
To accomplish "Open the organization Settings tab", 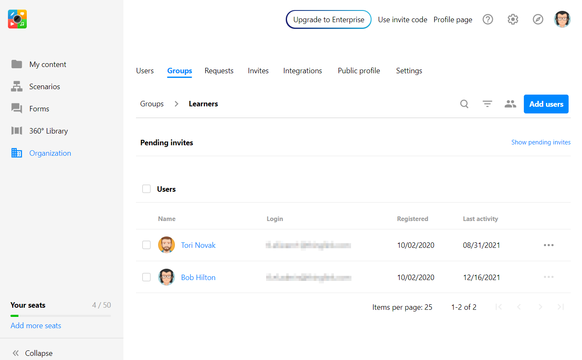I will tap(409, 71).
